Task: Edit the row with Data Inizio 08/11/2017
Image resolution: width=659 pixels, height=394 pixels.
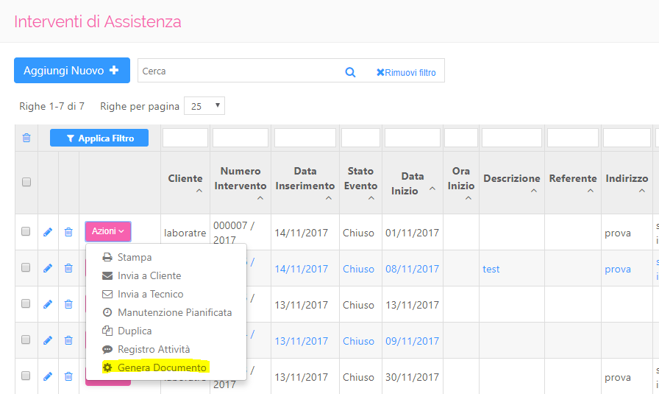Action: coord(48,268)
